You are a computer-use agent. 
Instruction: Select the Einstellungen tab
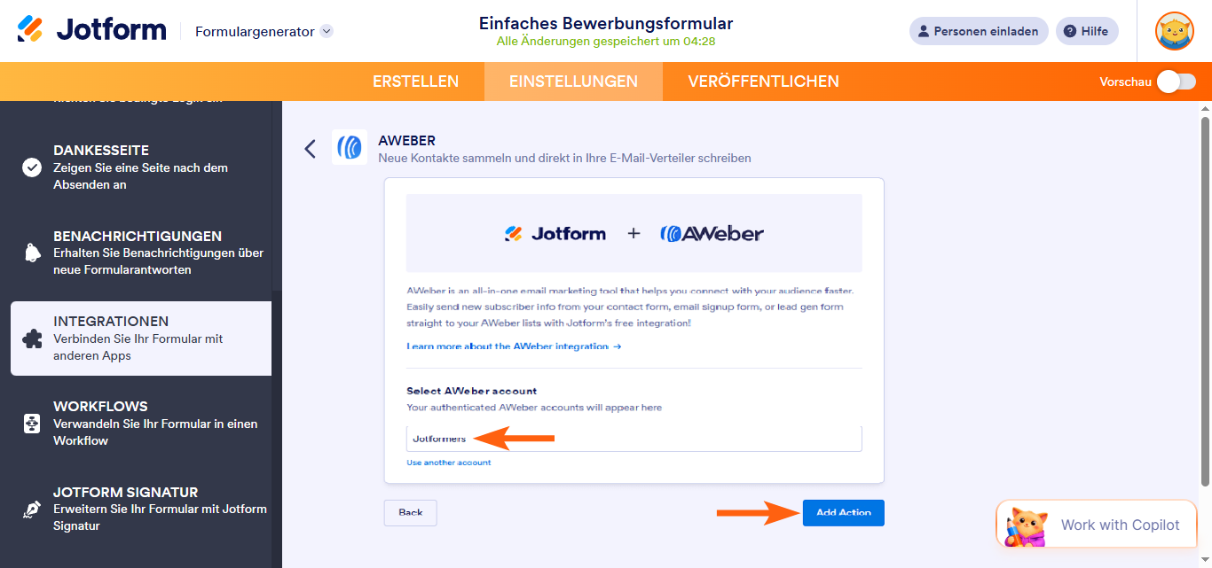(573, 81)
